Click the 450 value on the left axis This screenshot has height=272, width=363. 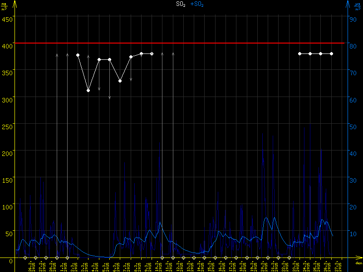7,19
